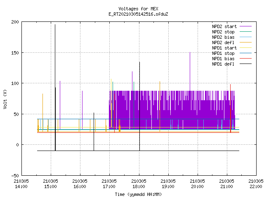Click the NPD2 defl orange legend line
Image resolution: width=264 pixels, height=198 pixels.
pos(245,42)
